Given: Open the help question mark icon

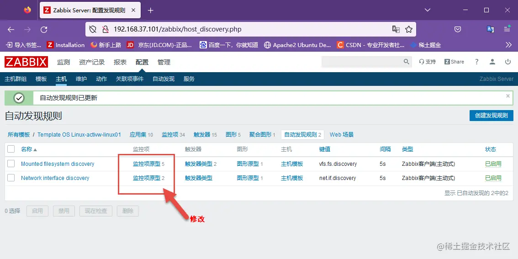Looking at the screenshot, I should [x=477, y=62].
